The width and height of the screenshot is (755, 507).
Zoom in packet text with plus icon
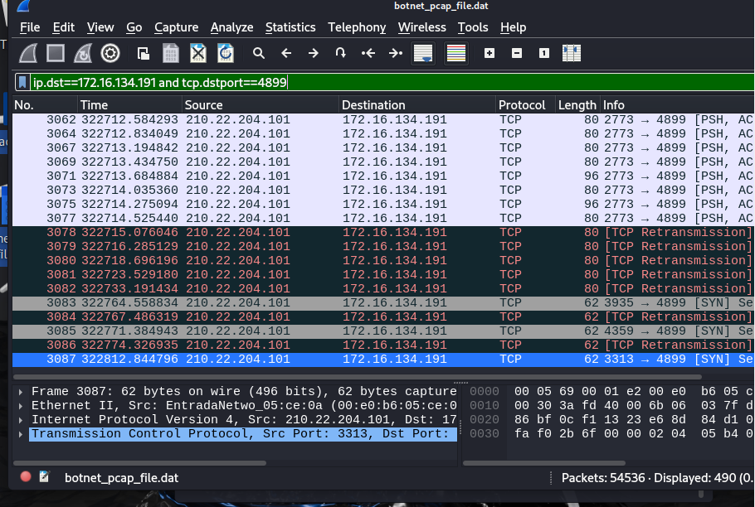pos(490,53)
